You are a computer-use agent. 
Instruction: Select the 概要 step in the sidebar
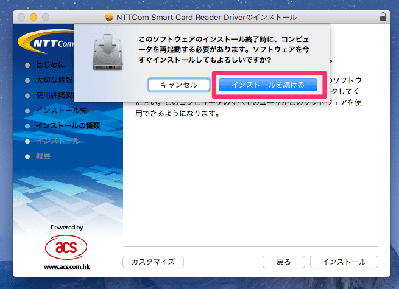pos(43,156)
